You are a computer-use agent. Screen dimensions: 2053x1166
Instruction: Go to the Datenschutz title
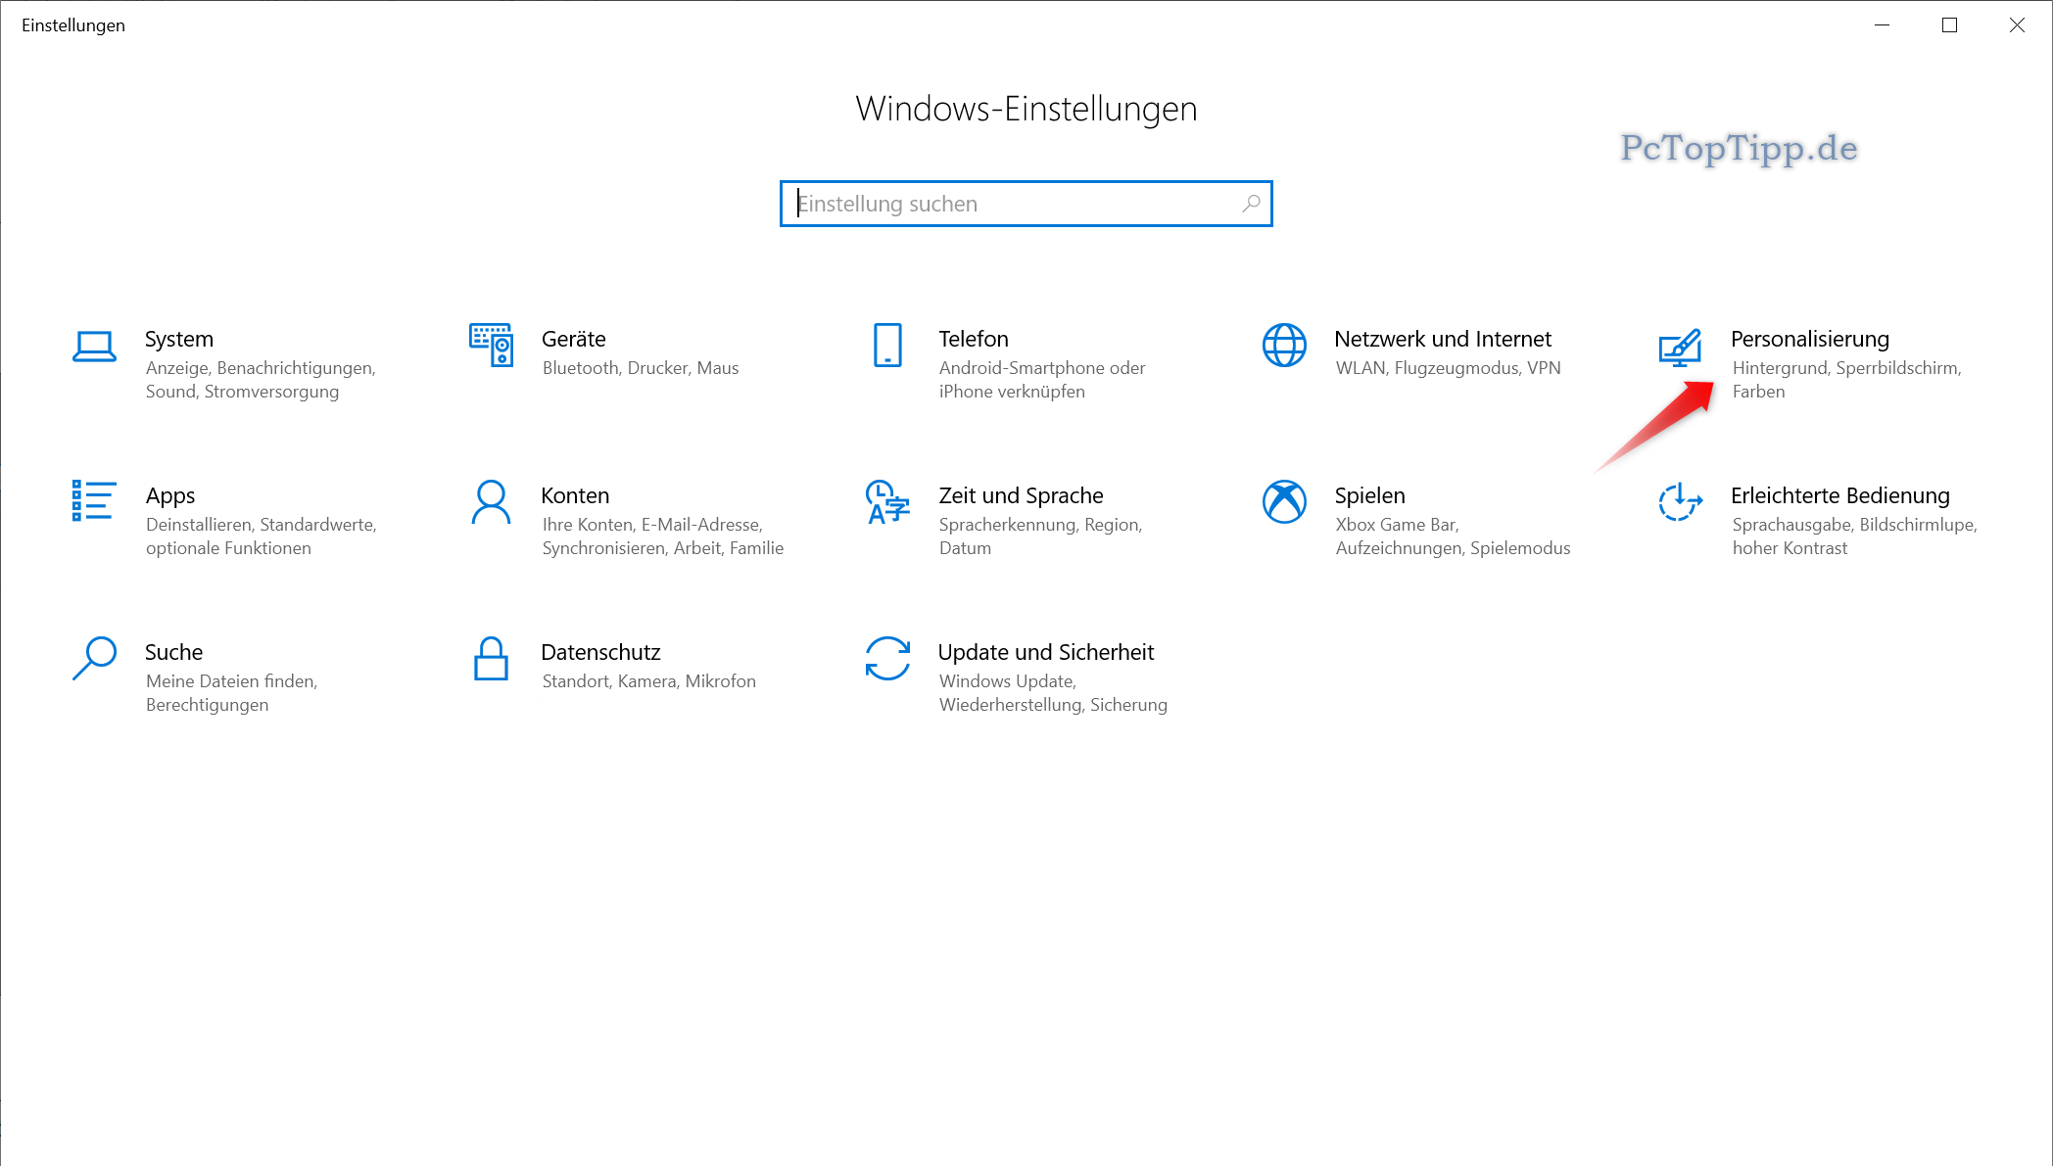600,652
